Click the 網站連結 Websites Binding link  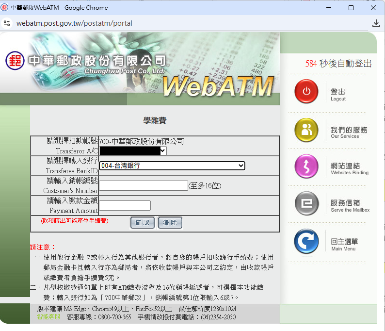(x=350, y=169)
